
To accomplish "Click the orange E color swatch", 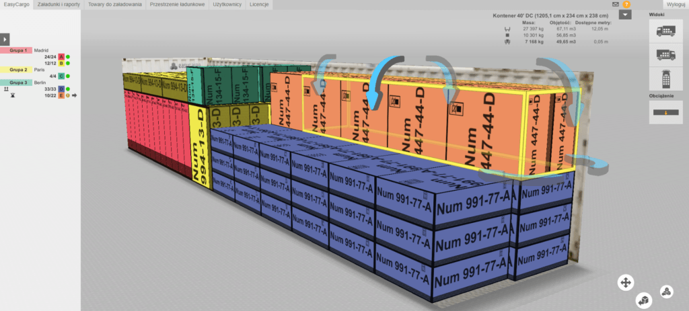I will click(61, 95).
